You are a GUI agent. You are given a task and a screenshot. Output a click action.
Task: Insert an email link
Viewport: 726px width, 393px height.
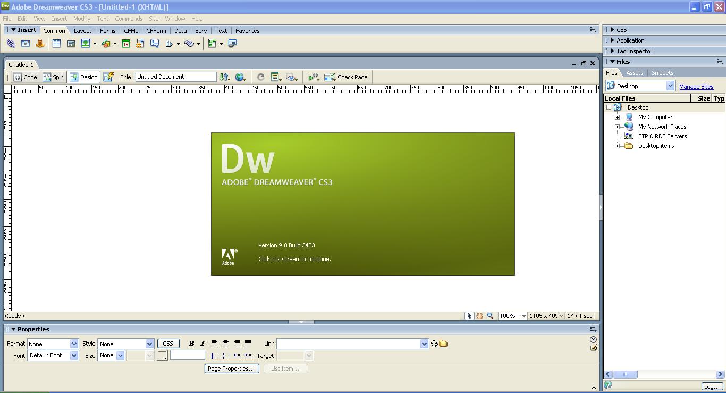pos(26,44)
